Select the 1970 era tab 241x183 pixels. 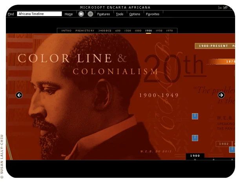[x=170, y=31]
